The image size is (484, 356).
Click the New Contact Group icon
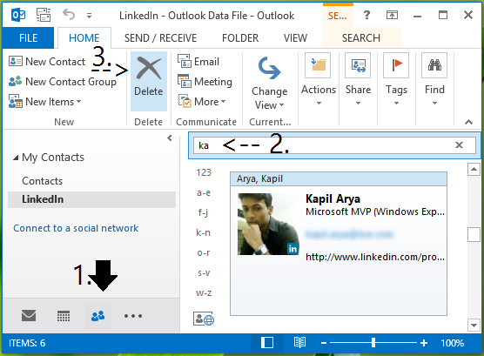(15, 81)
